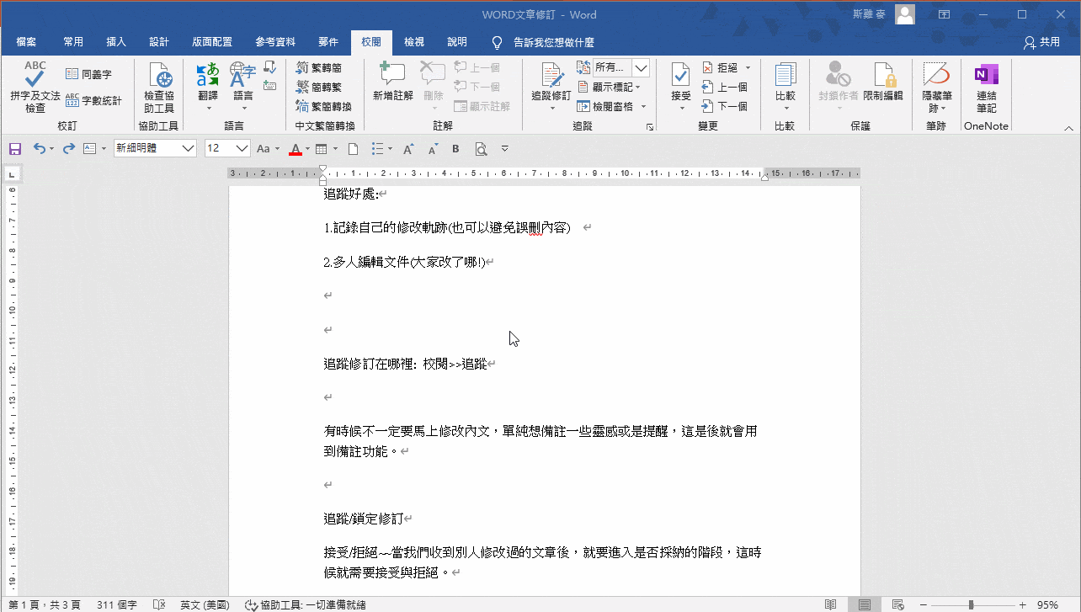
Task: Convert text with 繁轉簡 button
Action: (319, 67)
